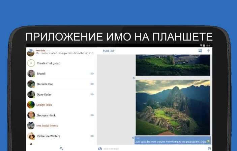Tap Dave Keller's profile avatar
The height and width of the screenshot is (151, 237).
point(31,94)
